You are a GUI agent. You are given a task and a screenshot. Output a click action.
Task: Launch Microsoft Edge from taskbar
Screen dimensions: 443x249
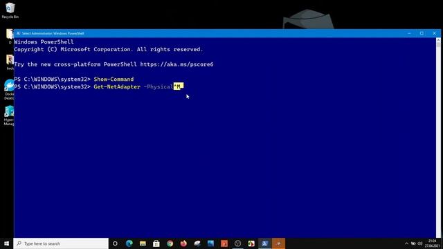tap(129, 243)
